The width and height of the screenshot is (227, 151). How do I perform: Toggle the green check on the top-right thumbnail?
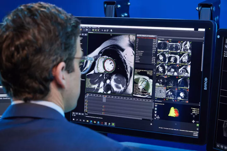point(190,43)
